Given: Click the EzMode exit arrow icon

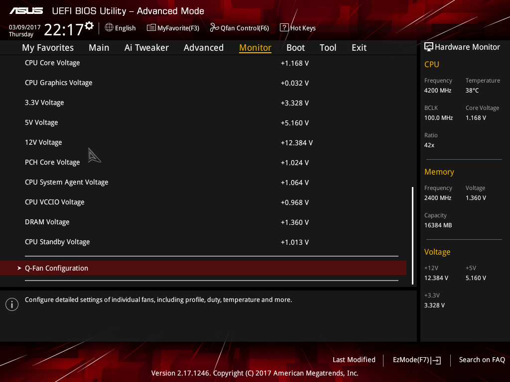Looking at the screenshot, I should pyautogui.click(x=436, y=360).
